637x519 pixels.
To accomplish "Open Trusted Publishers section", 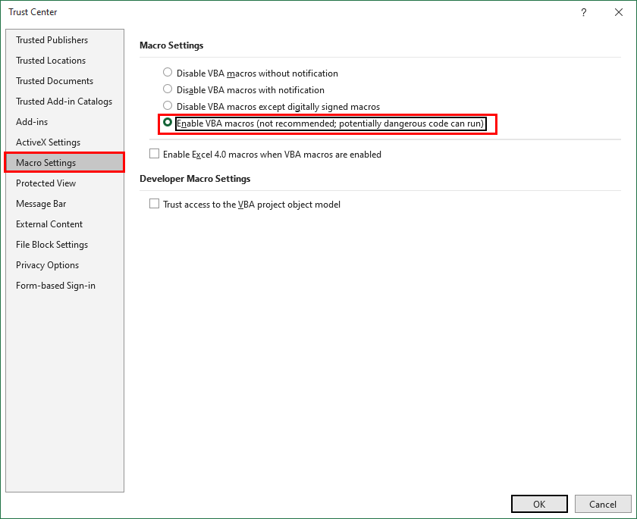I will (x=64, y=39).
